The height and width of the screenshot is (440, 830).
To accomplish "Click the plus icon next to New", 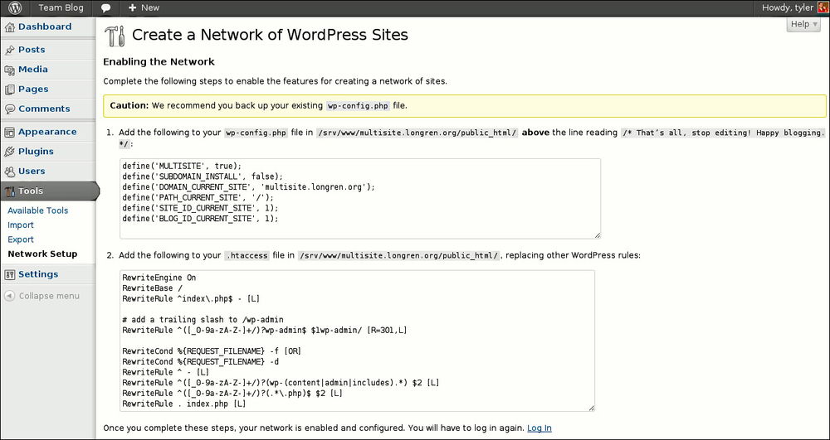I will [132, 8].
